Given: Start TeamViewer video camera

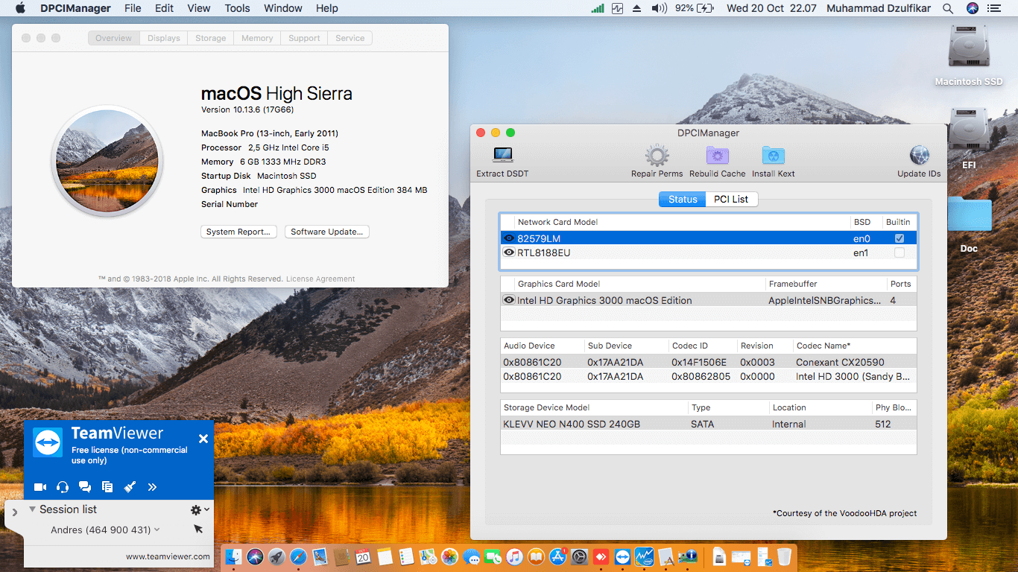Looking at the screenshot, I should coord(40,487).
